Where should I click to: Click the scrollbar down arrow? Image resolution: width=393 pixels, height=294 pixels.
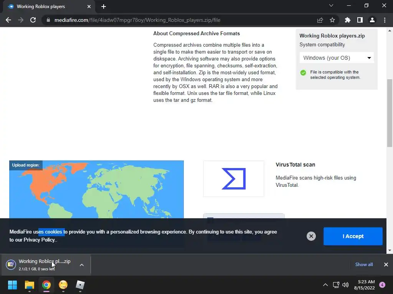390,250
